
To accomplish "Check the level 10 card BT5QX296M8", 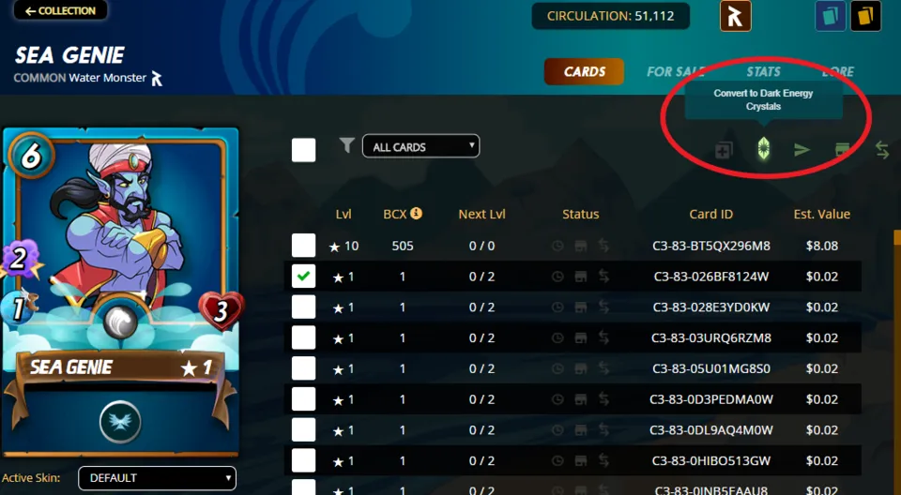I will click(303, 246).
